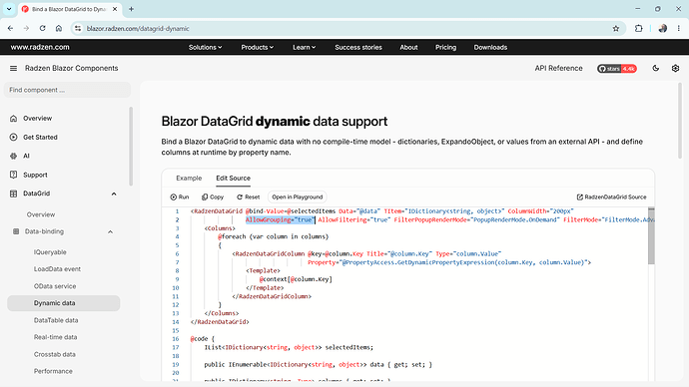Viewport: 689px width, 387px height.
Task: Switch to the Example tab
Action: 189,178
